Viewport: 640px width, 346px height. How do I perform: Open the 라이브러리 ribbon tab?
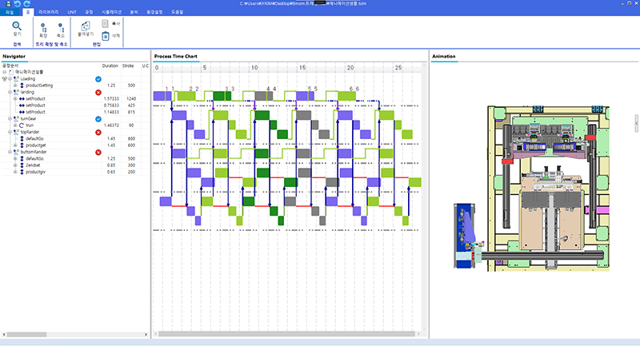[x=50, y=13]
